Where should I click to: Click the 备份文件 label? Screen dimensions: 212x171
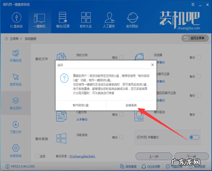(x=42, y=59)
